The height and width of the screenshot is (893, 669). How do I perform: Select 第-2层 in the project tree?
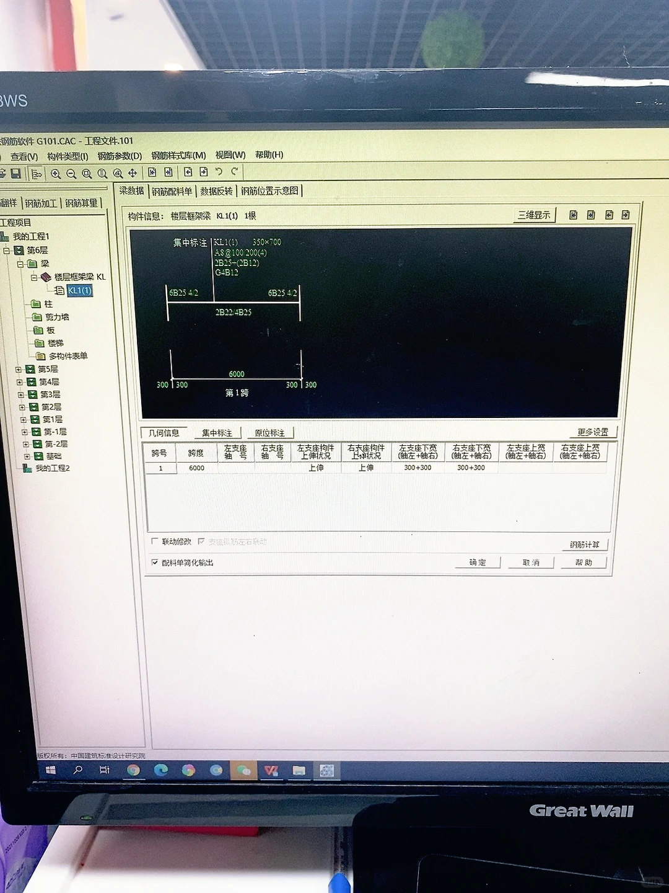pos(56,444)
